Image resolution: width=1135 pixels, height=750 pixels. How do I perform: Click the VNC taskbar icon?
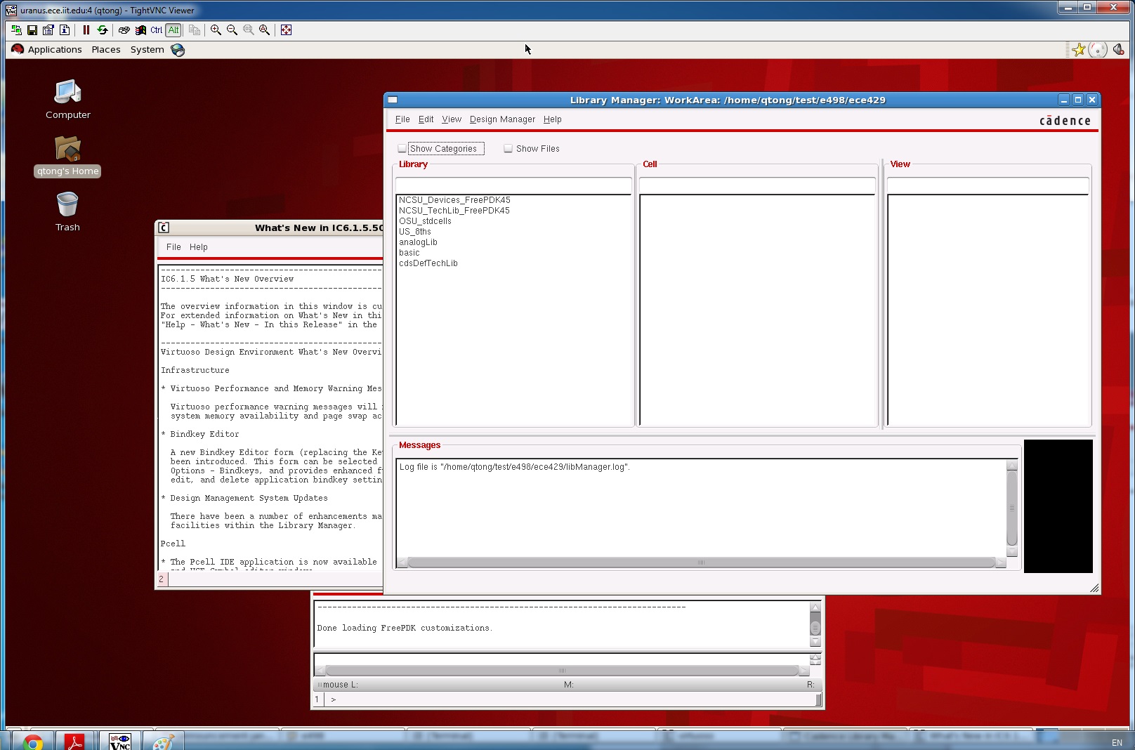(x=119, y=742)
